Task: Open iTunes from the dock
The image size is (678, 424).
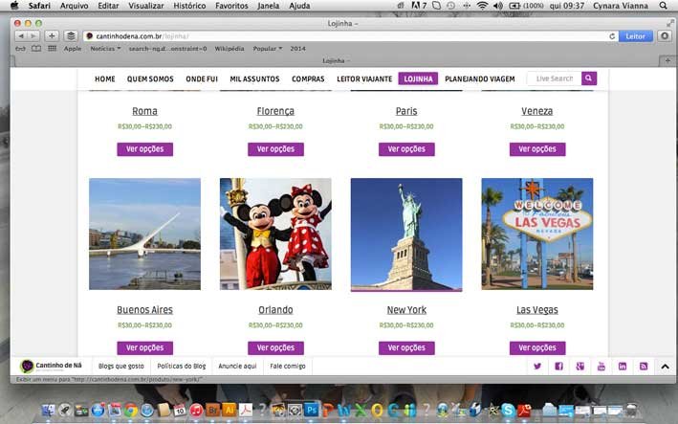Action: (196, 410)
